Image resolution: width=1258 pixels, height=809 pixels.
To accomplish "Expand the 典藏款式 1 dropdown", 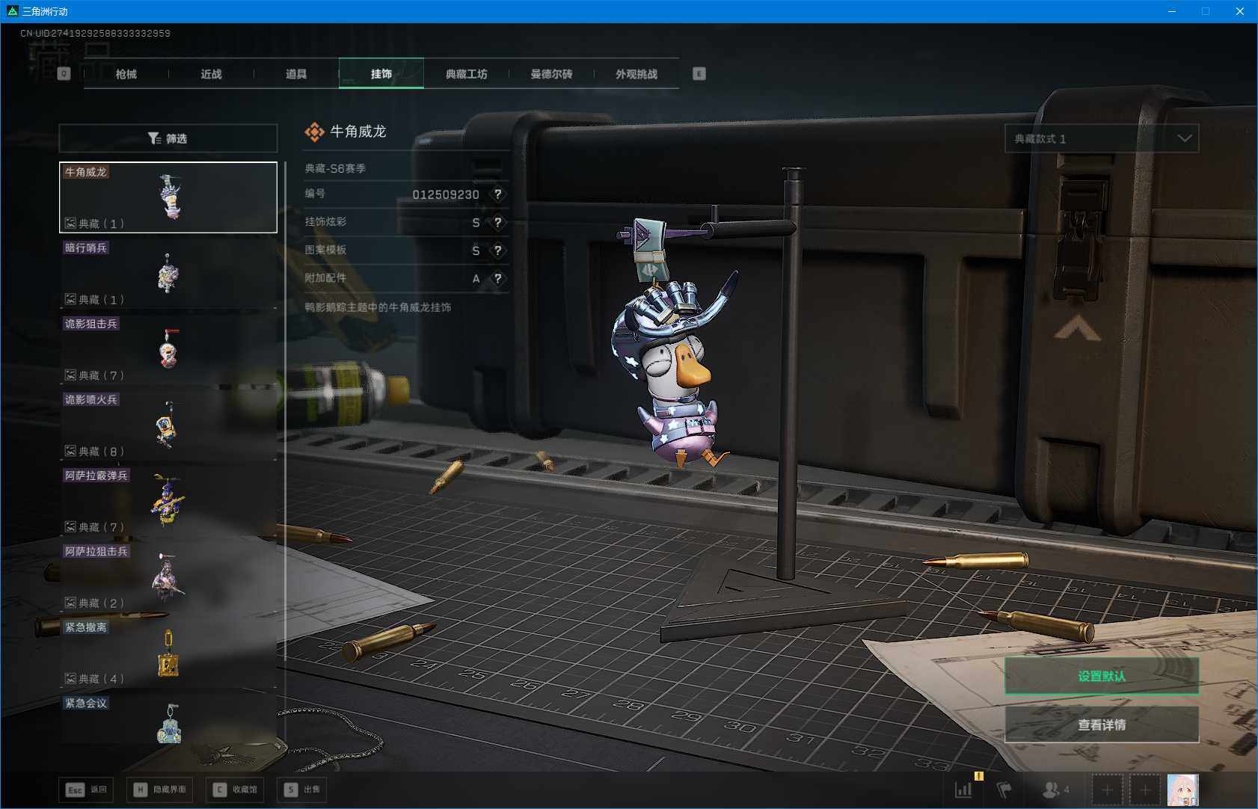I will [x=1102, y=138].
